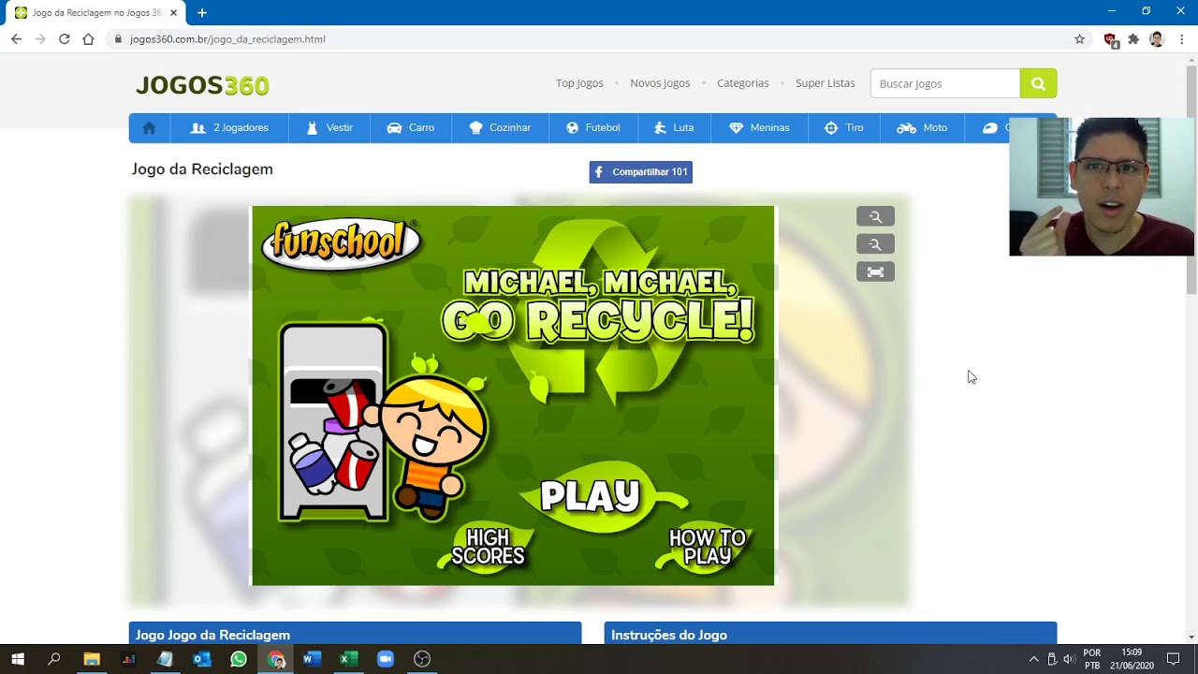Open Chrome from the taskbar
Viewport: 1198px width, 674px height.
[276, 659]
